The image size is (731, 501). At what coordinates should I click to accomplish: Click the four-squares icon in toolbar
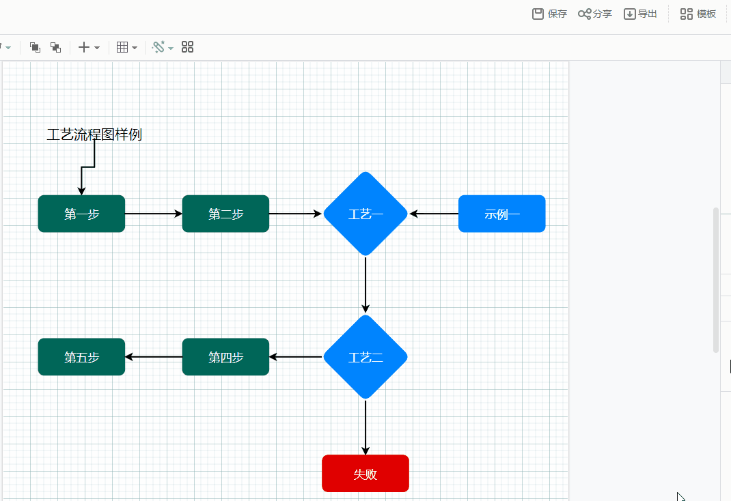point(187,47)
